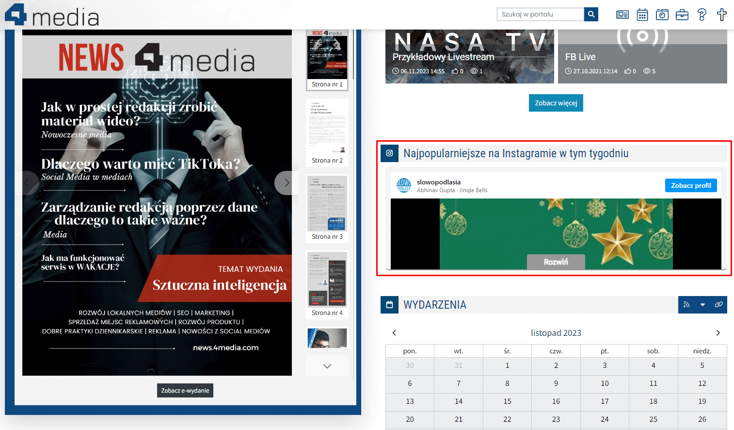Select the Strona nr 3 thumbnail
Screen dimensions: 734x430
327,209
